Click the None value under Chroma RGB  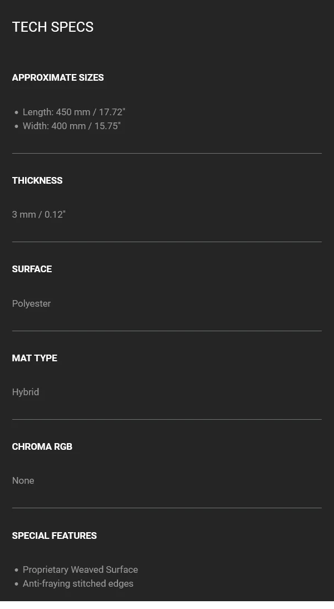(23, 480)
